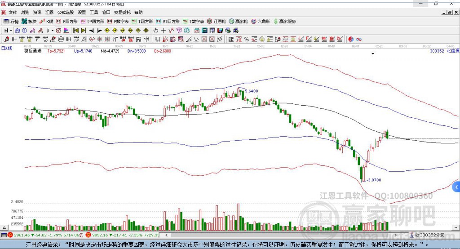This screenshot has width=460, height=249.
Task: Click the bottom scrollbar right arrow
Action: tap(395, 235)
